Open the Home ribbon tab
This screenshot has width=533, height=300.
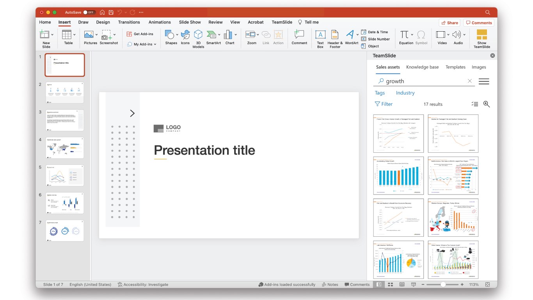45,22
